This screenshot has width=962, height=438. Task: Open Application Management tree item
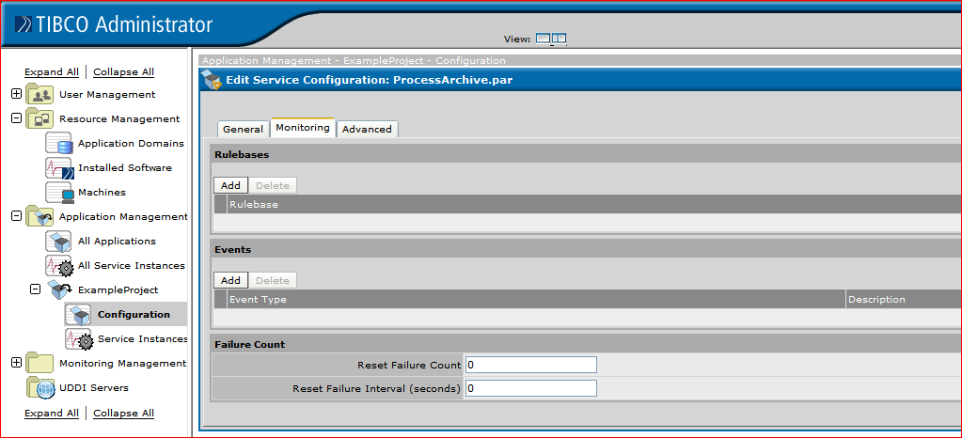click(x=123, y=216)
